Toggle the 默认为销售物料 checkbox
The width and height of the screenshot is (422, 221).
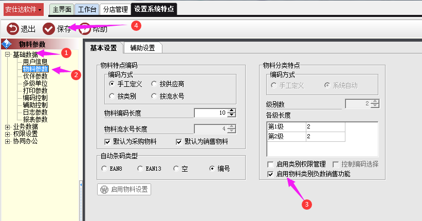[179, 142]
